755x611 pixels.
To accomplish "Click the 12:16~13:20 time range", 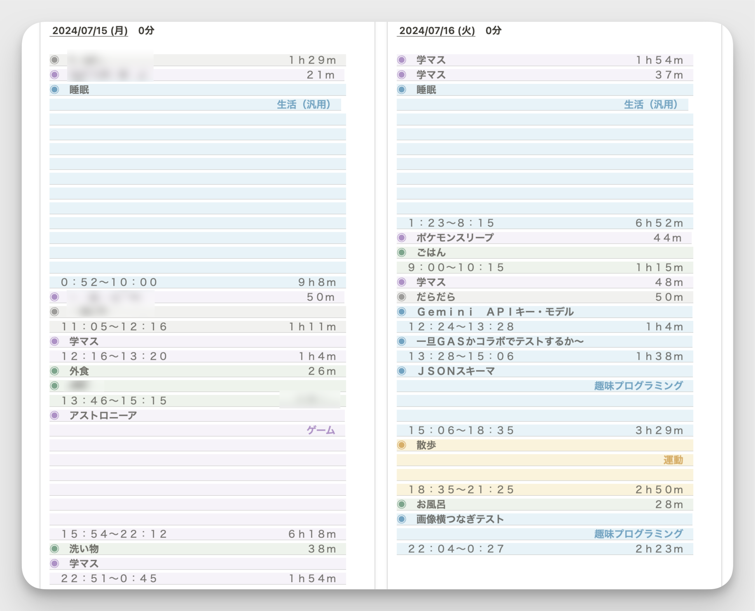I will click(x=114, y=356).
